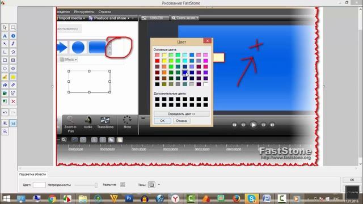Image resolution: width=363 pixels, height=204 pixels.
Task: Select the filled rectangle tool
Action: tap(13, 60)
